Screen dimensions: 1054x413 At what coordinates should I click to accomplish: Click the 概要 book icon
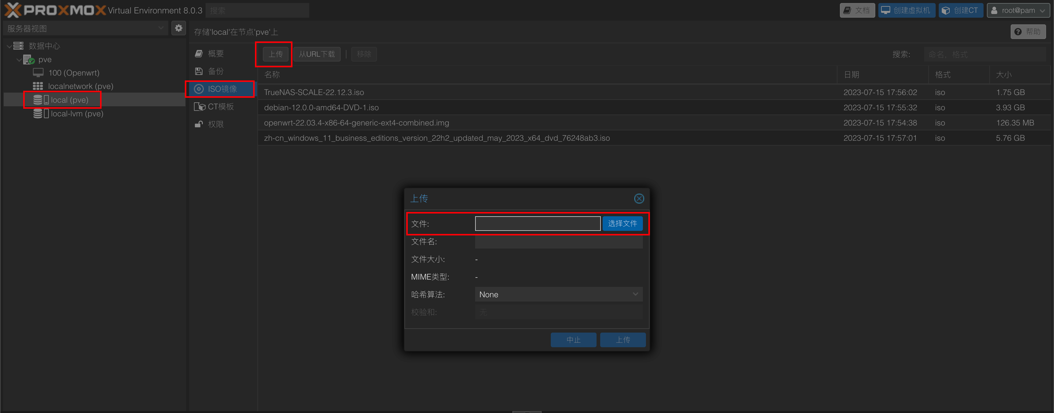click(x=199, y=54)
